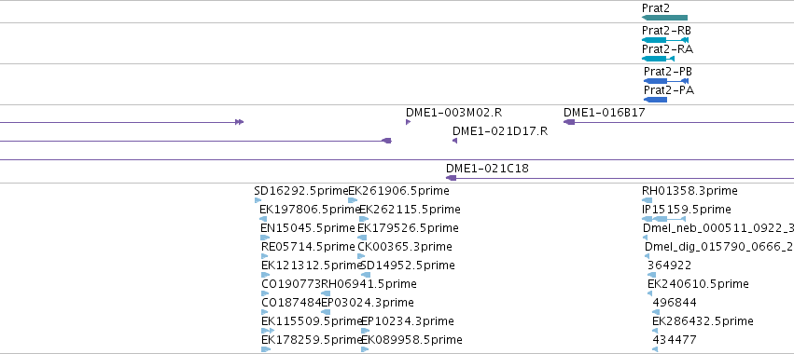
Task: Click the RH01358.3prime EST glyph
Action: (x=647, y=200)
